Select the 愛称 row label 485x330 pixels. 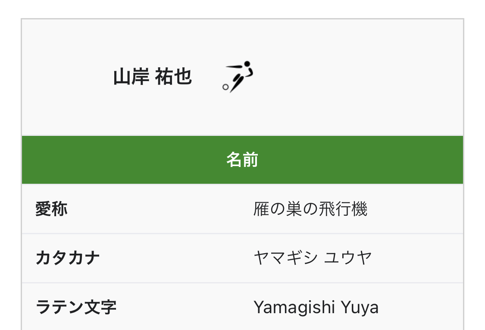coord(51,210)
